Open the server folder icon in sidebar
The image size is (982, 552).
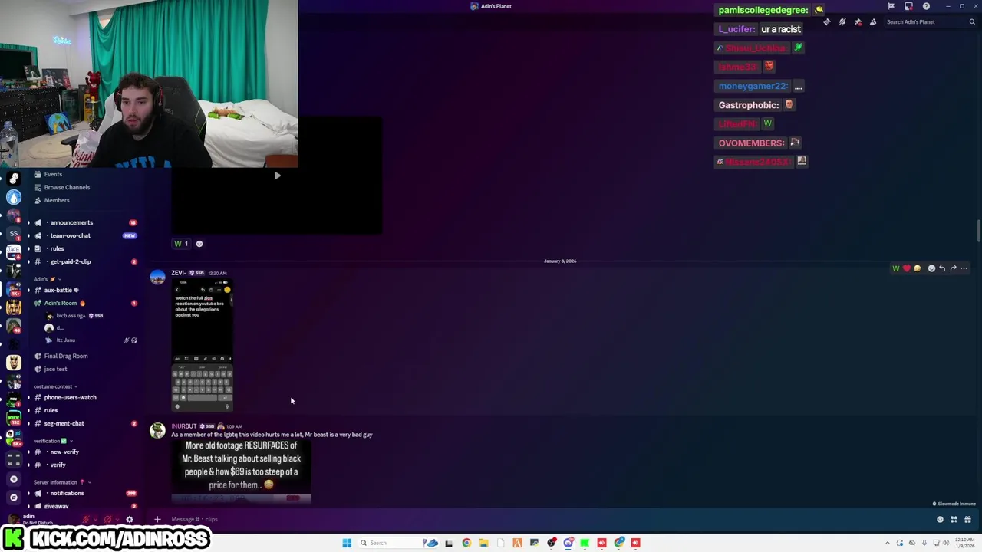pos(13,459)
